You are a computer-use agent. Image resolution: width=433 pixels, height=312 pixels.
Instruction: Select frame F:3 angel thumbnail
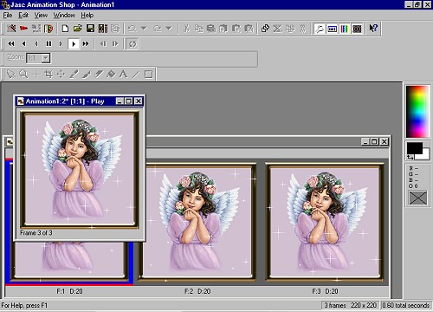tap(325, 222)
